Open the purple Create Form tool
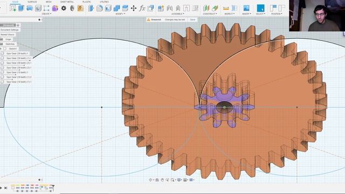The height and width of the screenshot is (194, 345). click(55, 9)
